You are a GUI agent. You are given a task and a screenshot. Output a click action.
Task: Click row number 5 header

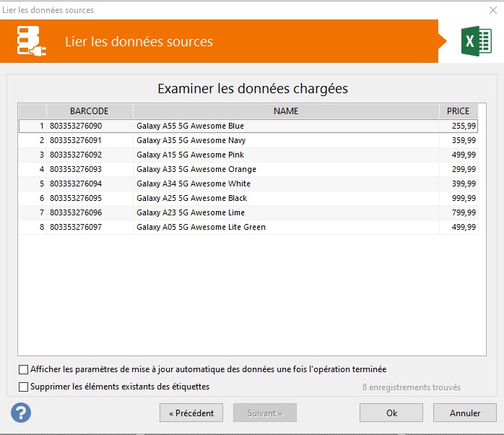tap(32, 184)
